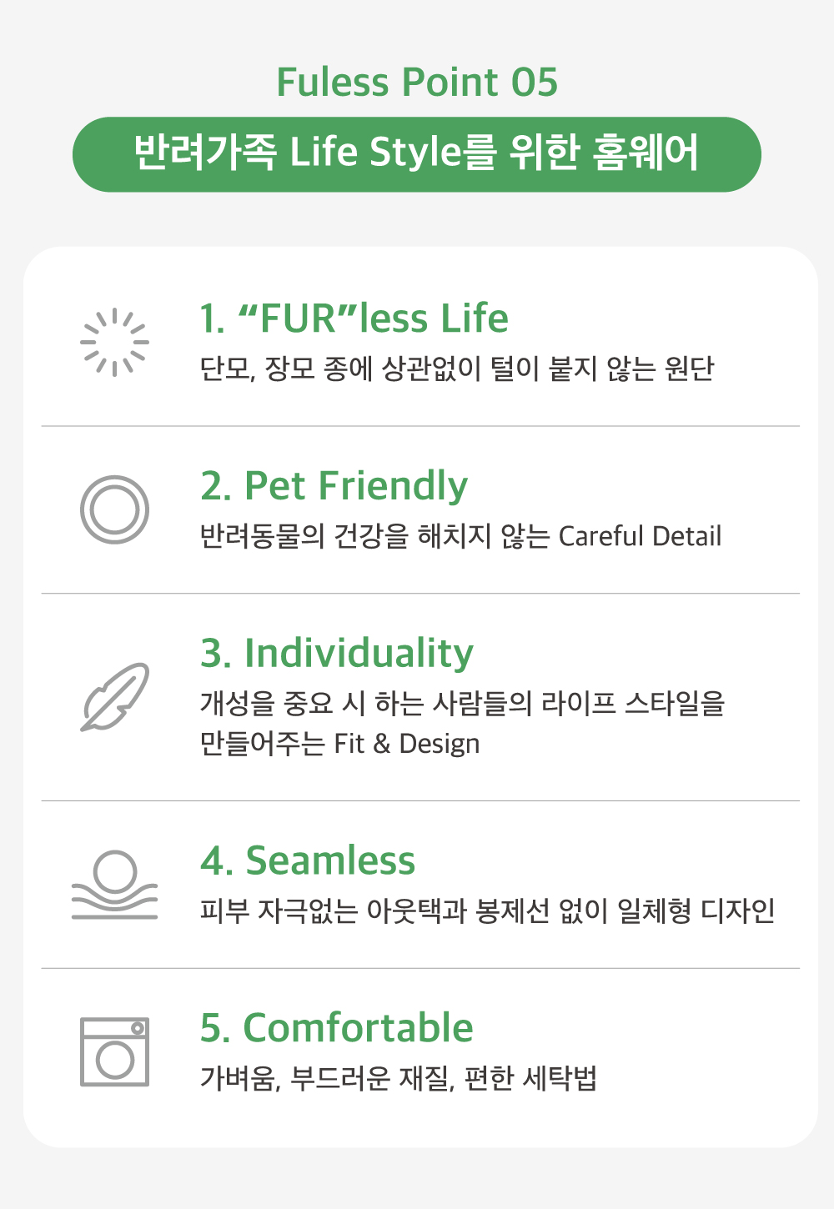Image resolution: width=834 pixels, height=1209 pixels.
Task: Click the double circle icon beside Pet Friendly
Action: point(114,509)
